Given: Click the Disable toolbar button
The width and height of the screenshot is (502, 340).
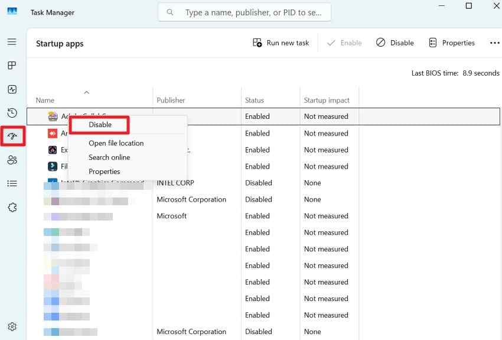Looking at the screenshot, I should (395, 43).
